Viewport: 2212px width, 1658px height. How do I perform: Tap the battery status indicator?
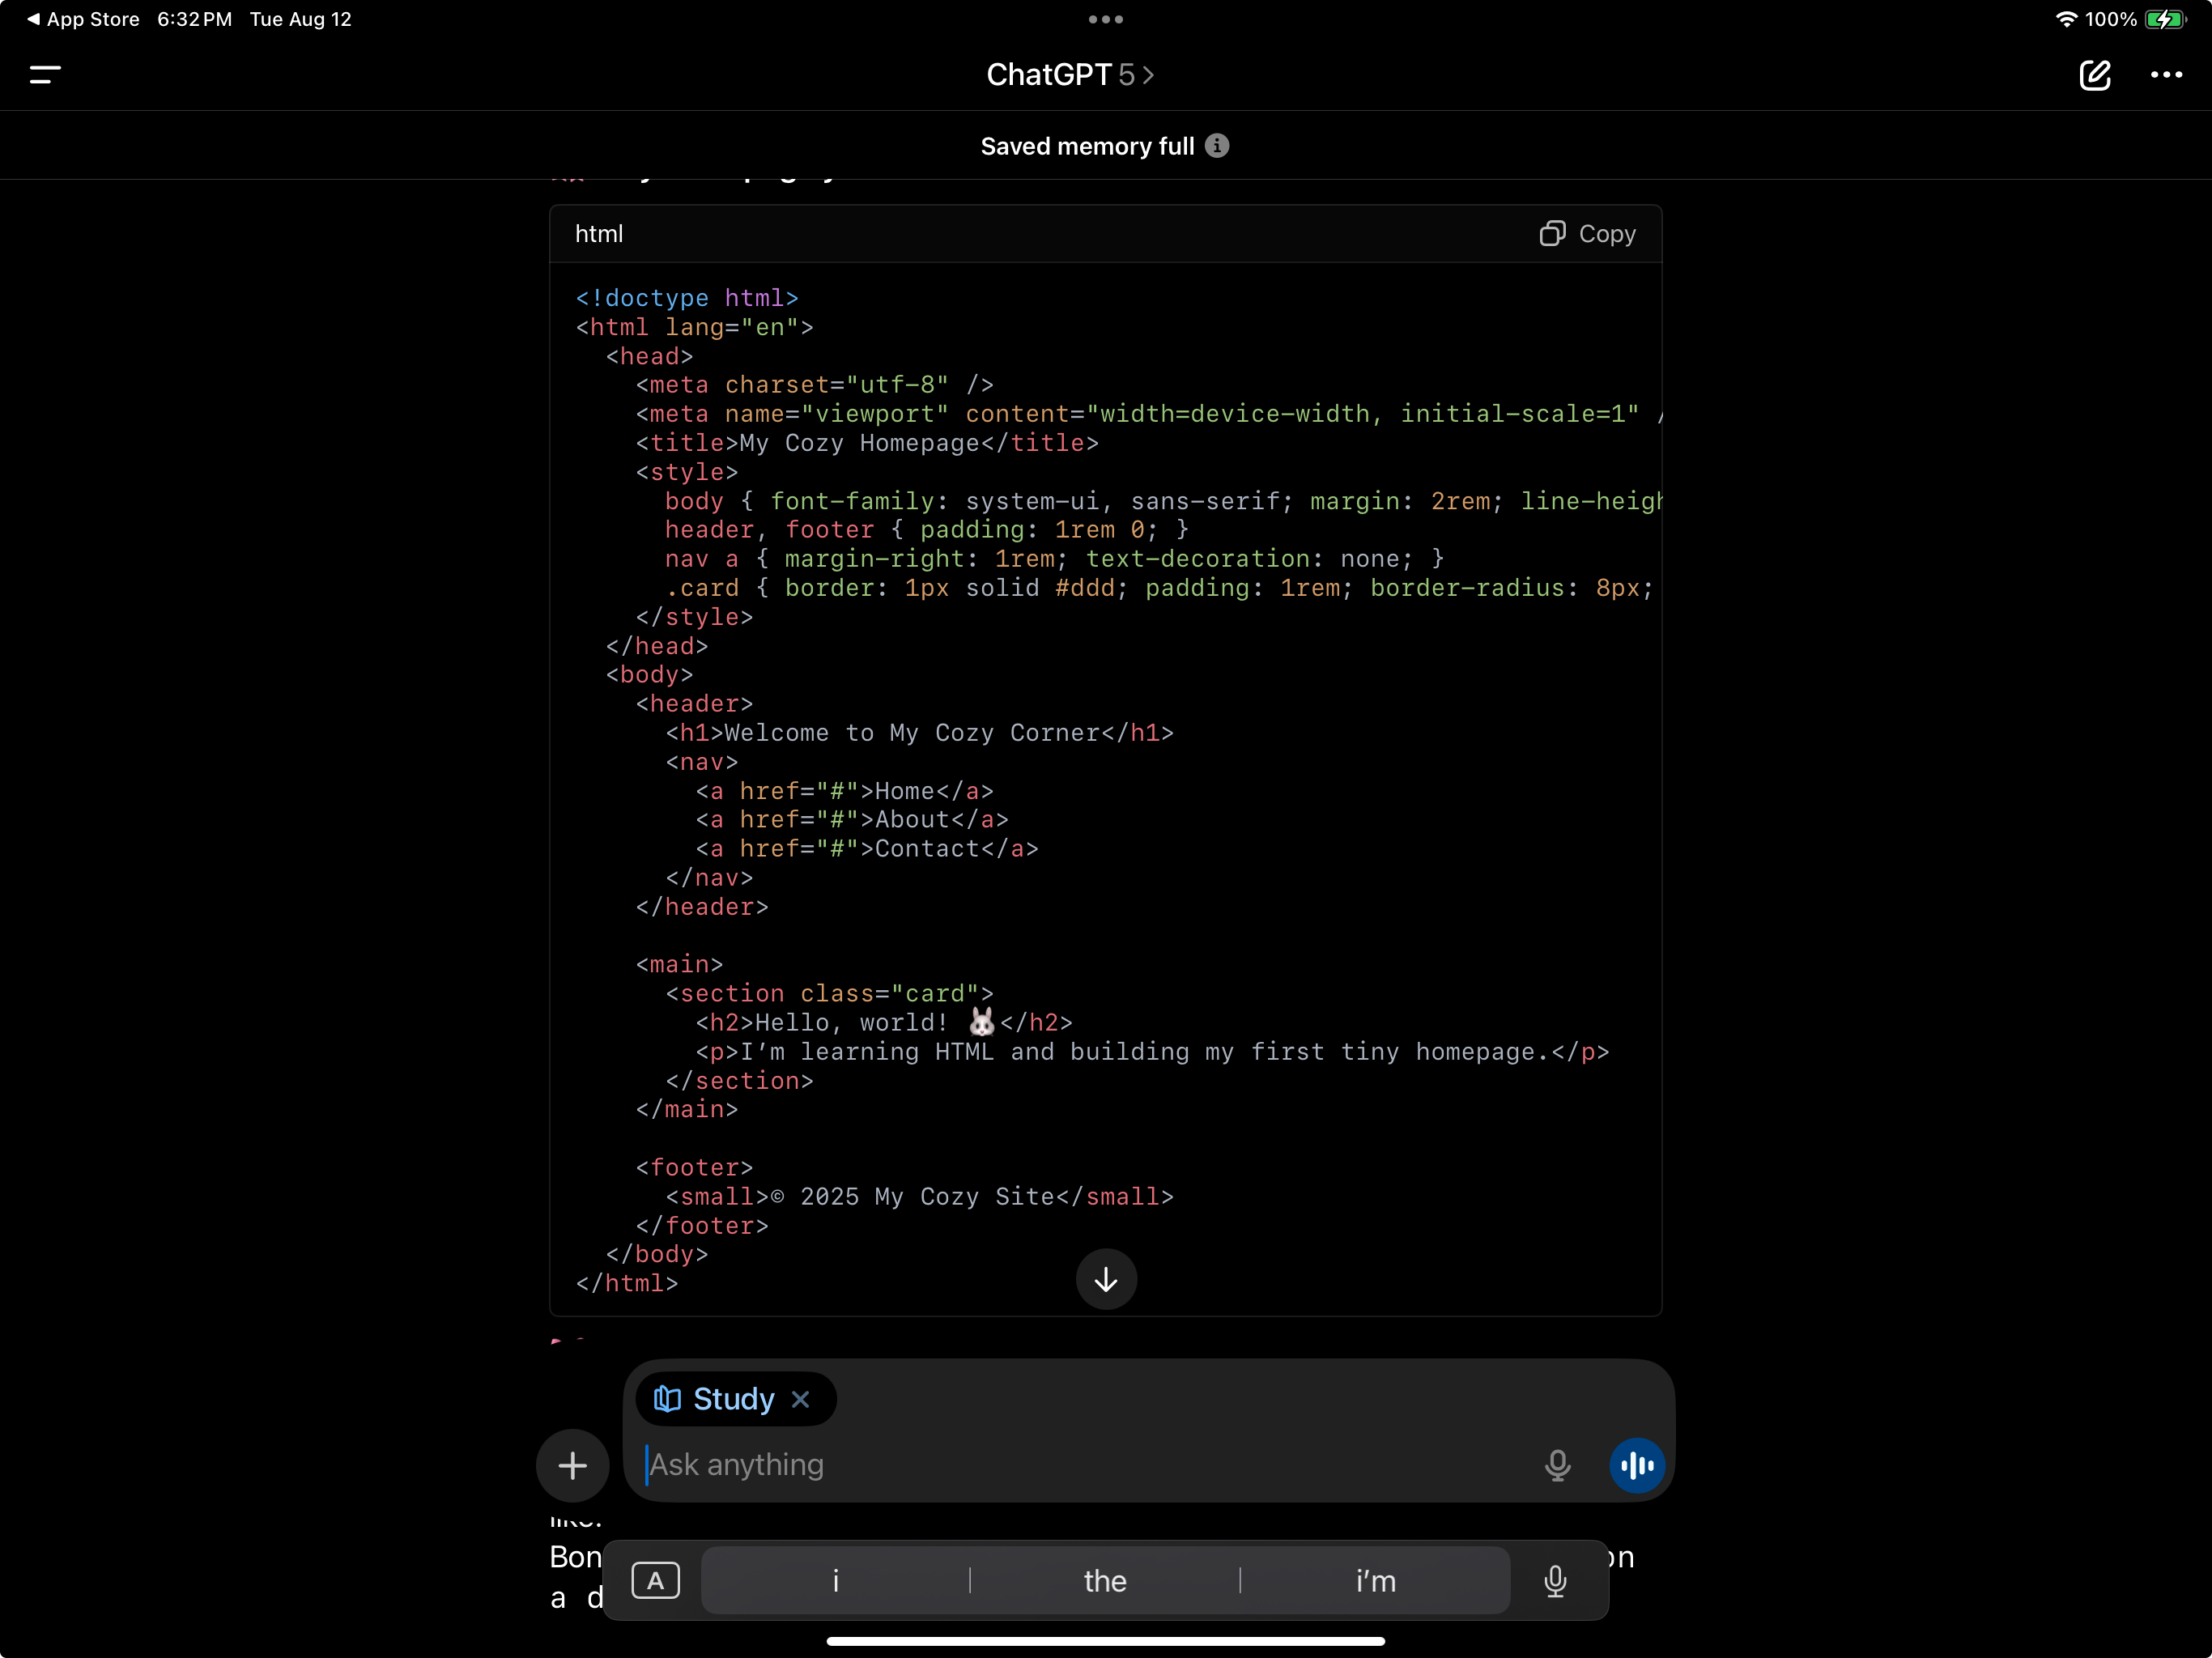pos(2165,19)
